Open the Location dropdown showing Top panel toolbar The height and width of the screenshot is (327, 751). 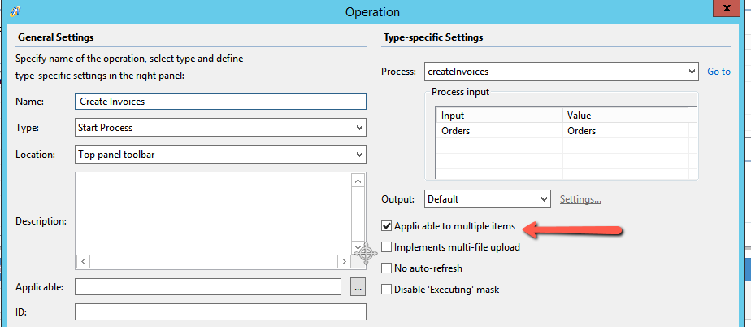point(220,155)
